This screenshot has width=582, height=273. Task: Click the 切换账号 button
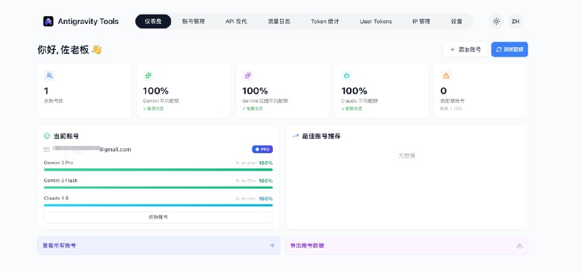tap(158, 217)
